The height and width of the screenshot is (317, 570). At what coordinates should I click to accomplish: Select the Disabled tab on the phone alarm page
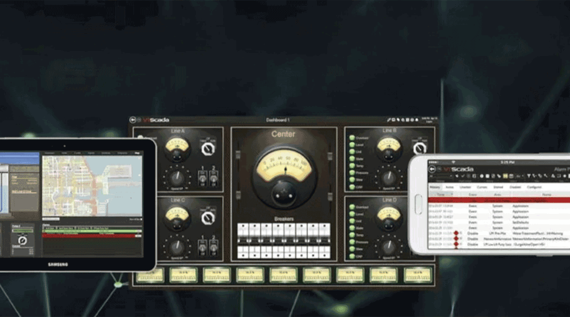click(x=515, y=187)
